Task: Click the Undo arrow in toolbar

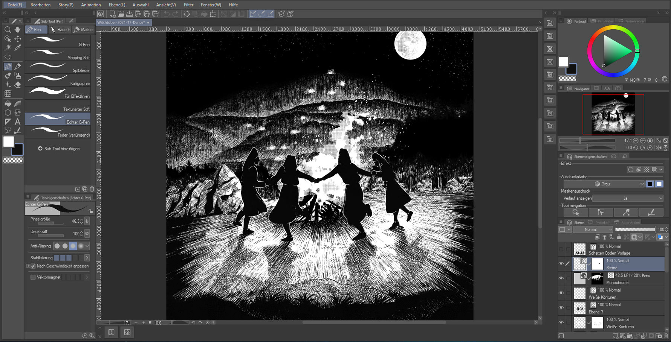Action: (167, 14)
